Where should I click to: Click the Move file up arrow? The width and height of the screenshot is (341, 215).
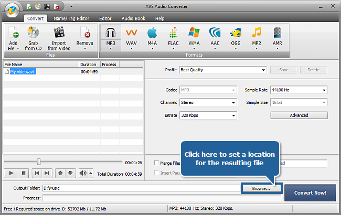pos(60,173)
